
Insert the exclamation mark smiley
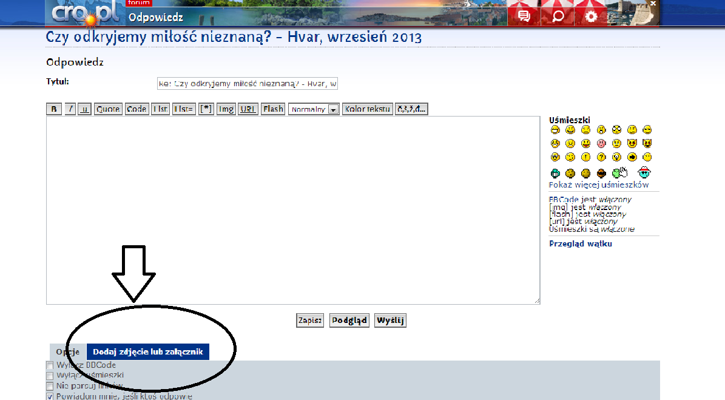point(585,157)
